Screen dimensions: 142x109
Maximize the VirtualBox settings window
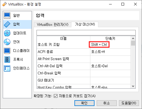click(x=123, y=4)
